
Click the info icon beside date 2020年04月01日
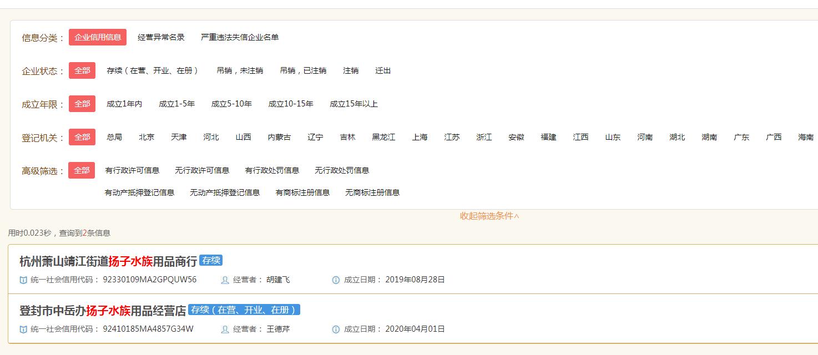tap(335, 328)
